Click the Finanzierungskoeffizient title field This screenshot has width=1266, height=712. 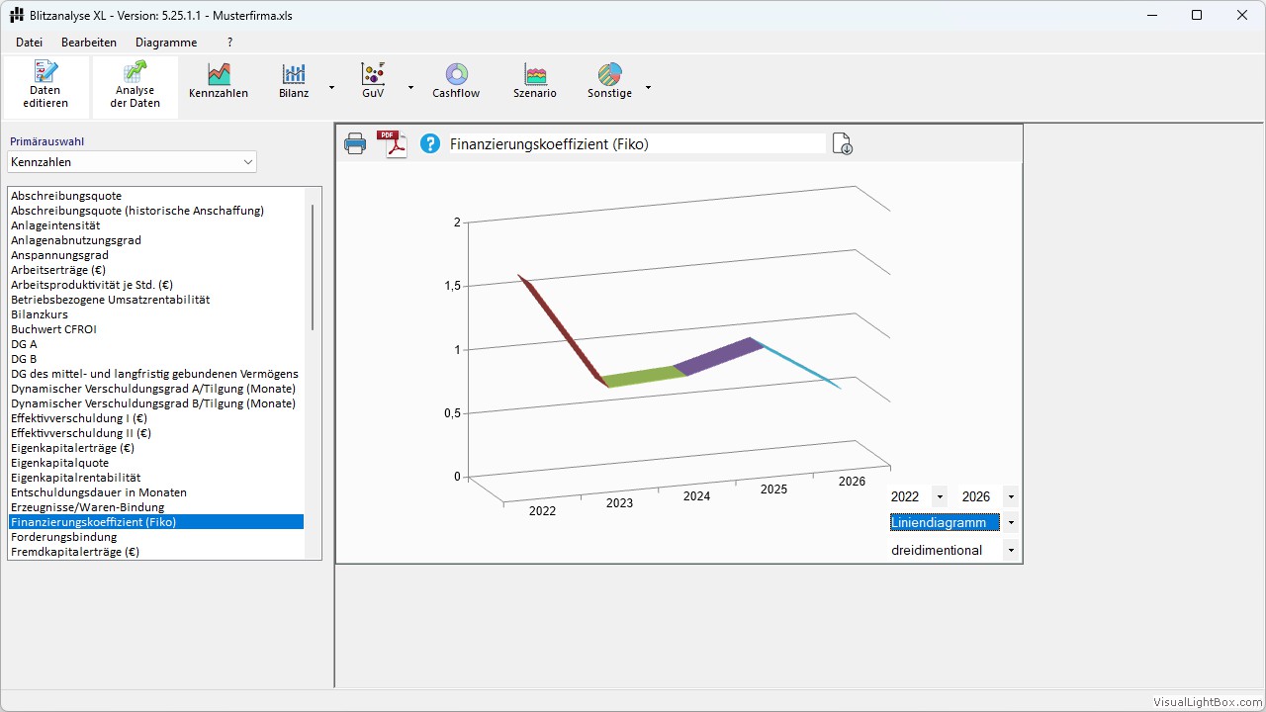pyautogui.click(x=637, y=144)
